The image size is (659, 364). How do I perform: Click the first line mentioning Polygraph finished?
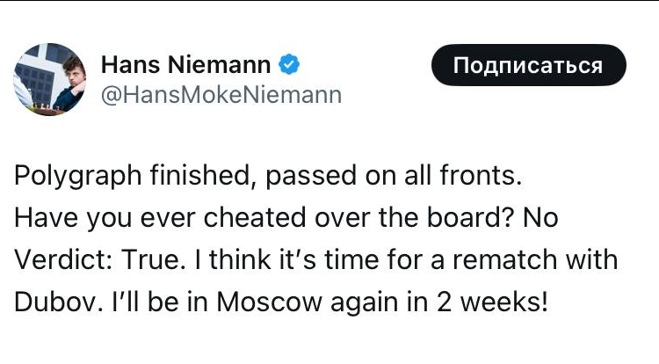pyautogui.click(x=268, y=176)
